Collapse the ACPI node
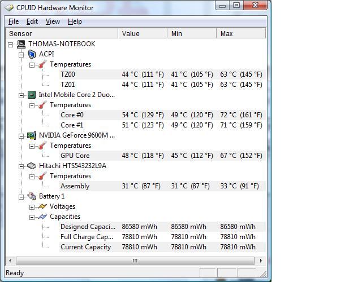Image resolution: width=362 pixels, height=282 pixels. click(21, 55)
